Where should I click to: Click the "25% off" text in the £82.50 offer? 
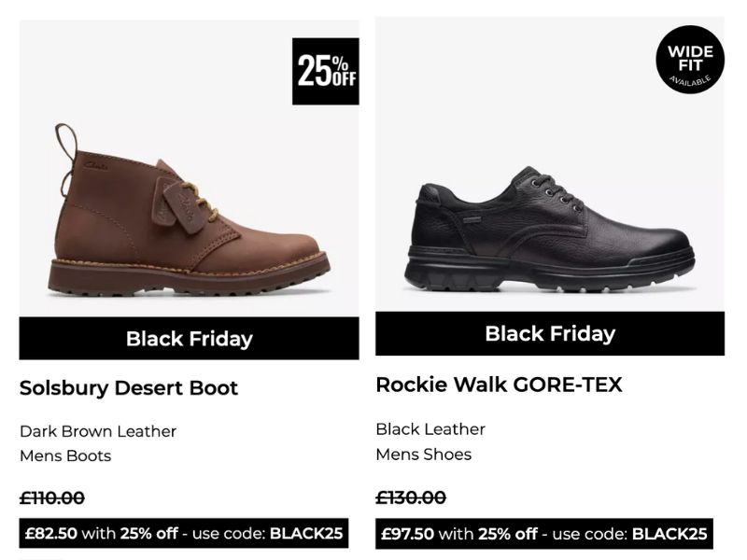148,534
